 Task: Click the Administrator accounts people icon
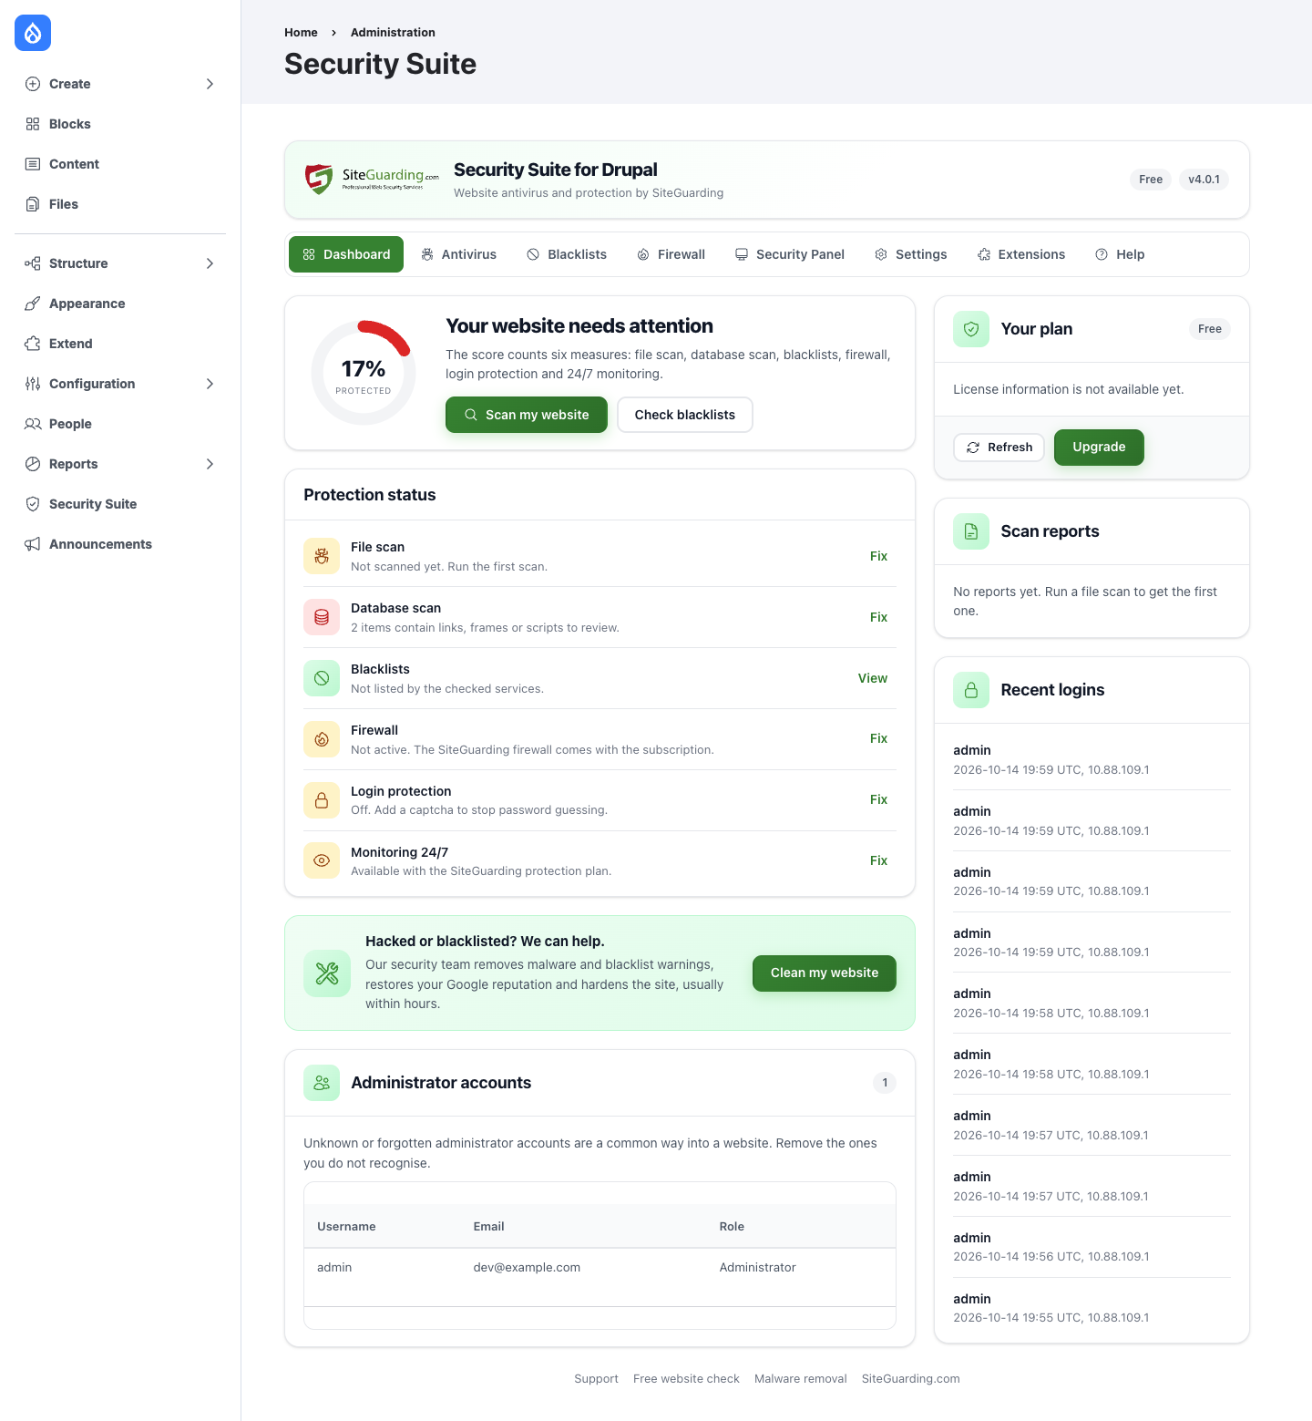322,1083
